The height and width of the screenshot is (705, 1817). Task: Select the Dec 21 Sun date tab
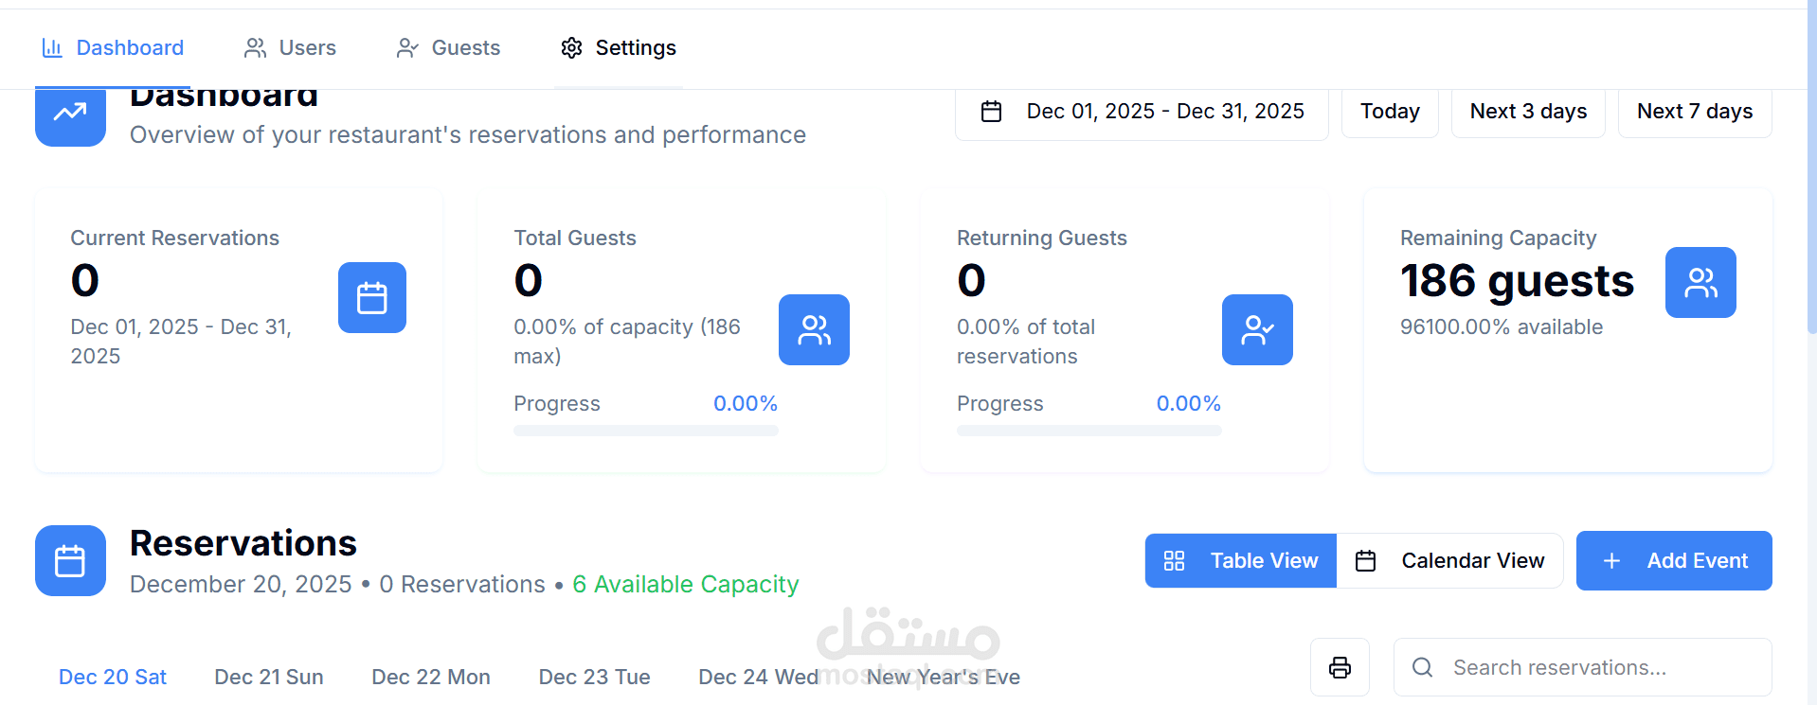tap(268, 677)
